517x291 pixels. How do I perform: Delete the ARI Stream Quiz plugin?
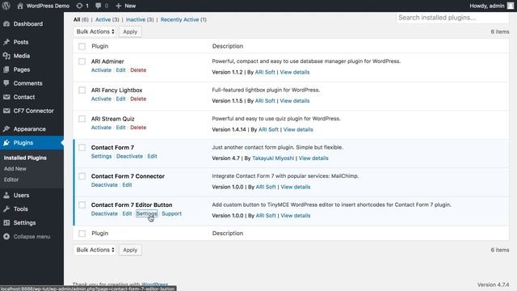tap(138, 128)
